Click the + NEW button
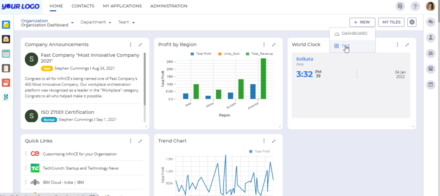The height and width of the screenshot is (196, 440). (x=362, y=22)
